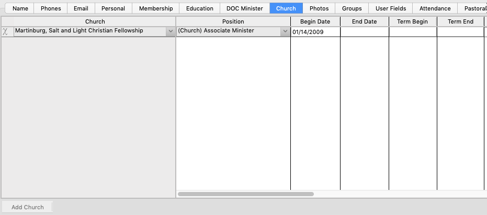Click the Begin Date field showing 01/14/2009
Image resolution: width=487 pixels, height=215 pixels.
click(x=315, y=32)
